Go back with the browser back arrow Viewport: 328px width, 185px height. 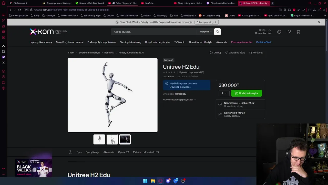pyautogui.click(x=10, y=10)
